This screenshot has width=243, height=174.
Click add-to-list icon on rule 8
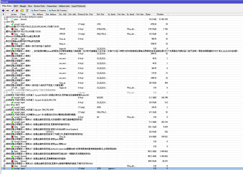click(x=12, y=58)
